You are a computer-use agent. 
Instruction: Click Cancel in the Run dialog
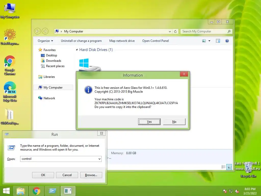tap(67, 175)
